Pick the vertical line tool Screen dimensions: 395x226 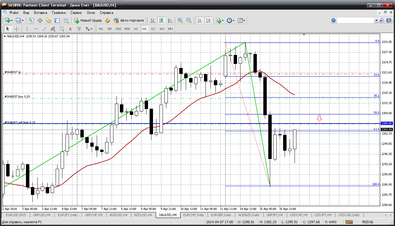coord(27,29)
